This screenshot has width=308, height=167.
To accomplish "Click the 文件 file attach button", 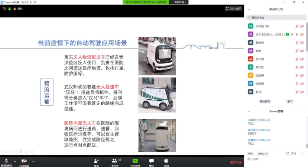I will (291, 154).
